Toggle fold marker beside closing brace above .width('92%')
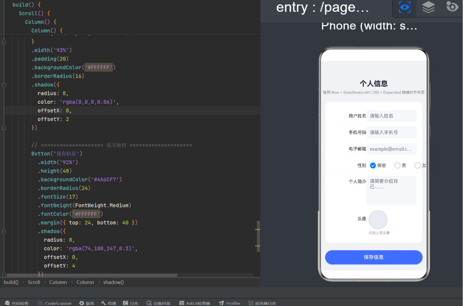Screen dimensions: 463x306 coord(4,42)
